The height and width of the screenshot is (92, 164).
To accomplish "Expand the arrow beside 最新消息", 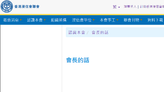I will [x=21, y=20].
